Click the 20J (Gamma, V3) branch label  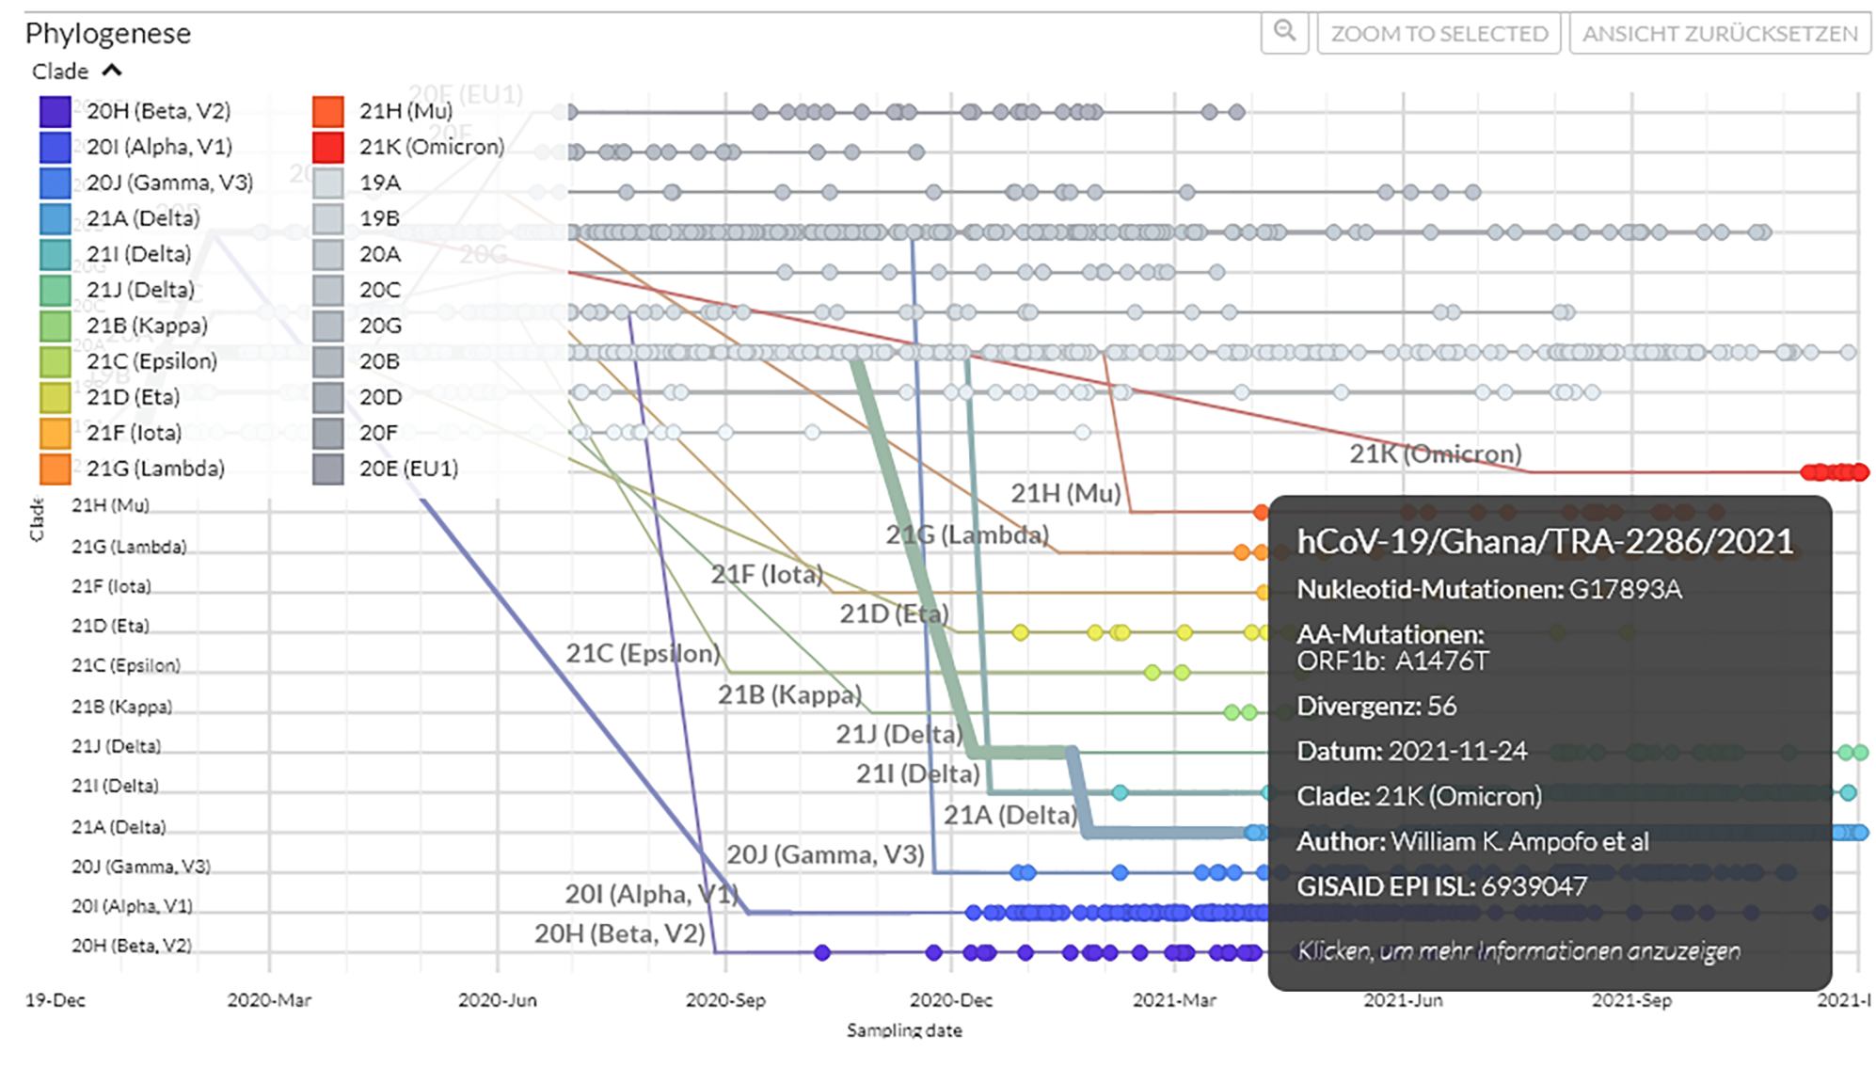pos(825,854)
